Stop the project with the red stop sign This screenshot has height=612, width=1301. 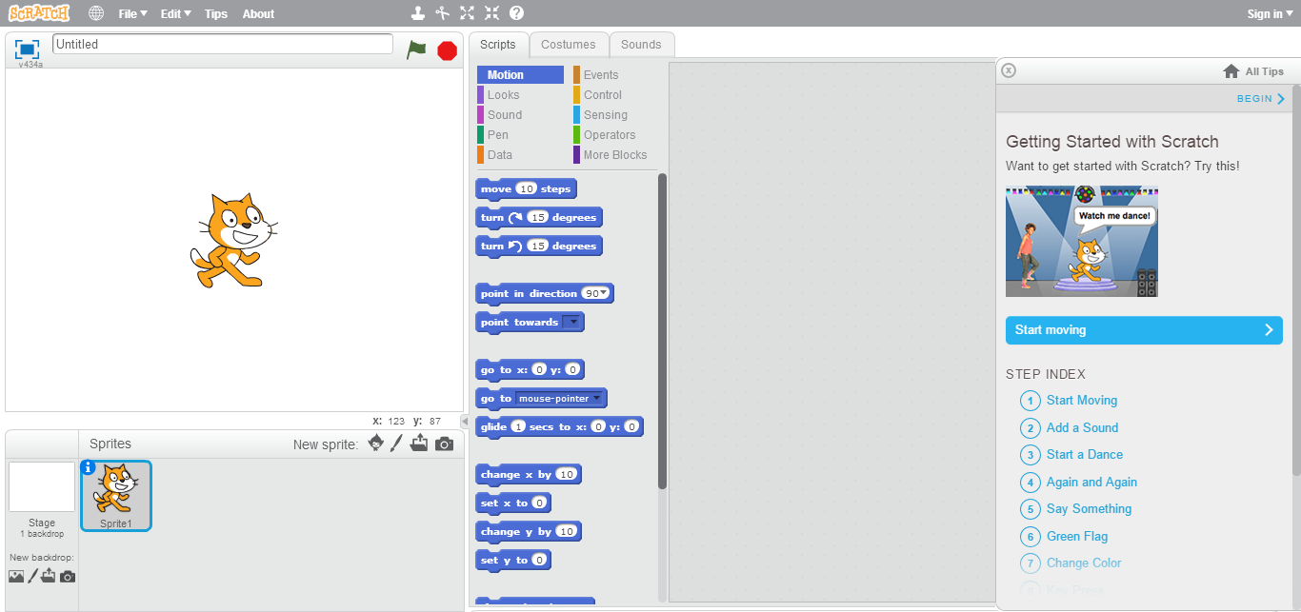pos(448,50)
